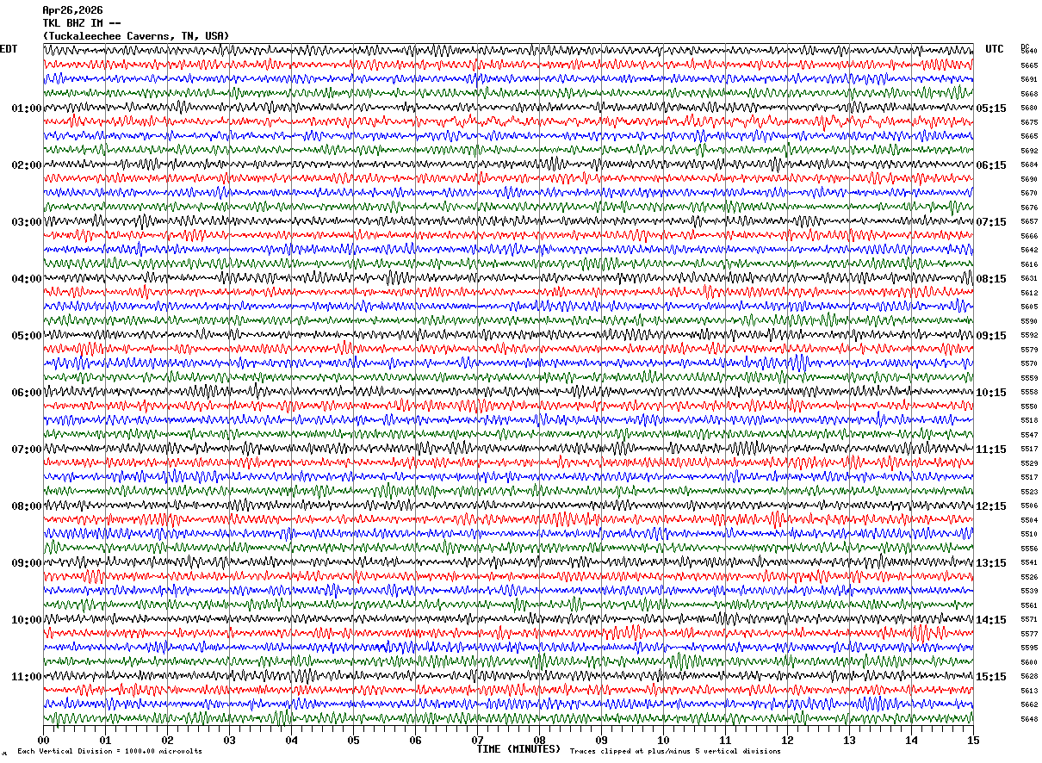Click the DC offset value 5648
Image resolution: width=1042 pixels, height=763 pixels.
point(1029,719)
